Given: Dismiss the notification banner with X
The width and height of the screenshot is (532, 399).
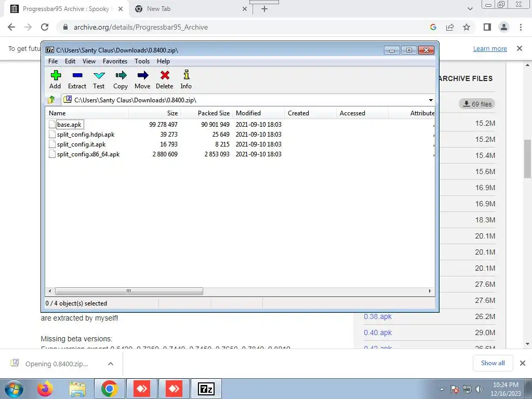Looking at the screenshot, I should click(x=520, y=48).
